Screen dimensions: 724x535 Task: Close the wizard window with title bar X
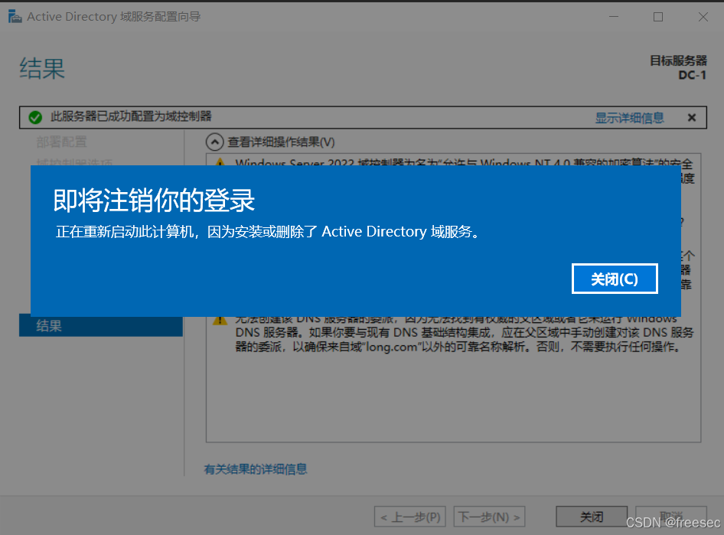pos(703,17)
